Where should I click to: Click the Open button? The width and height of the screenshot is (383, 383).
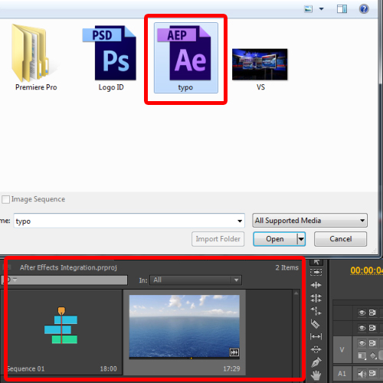(x=275, y=239)
